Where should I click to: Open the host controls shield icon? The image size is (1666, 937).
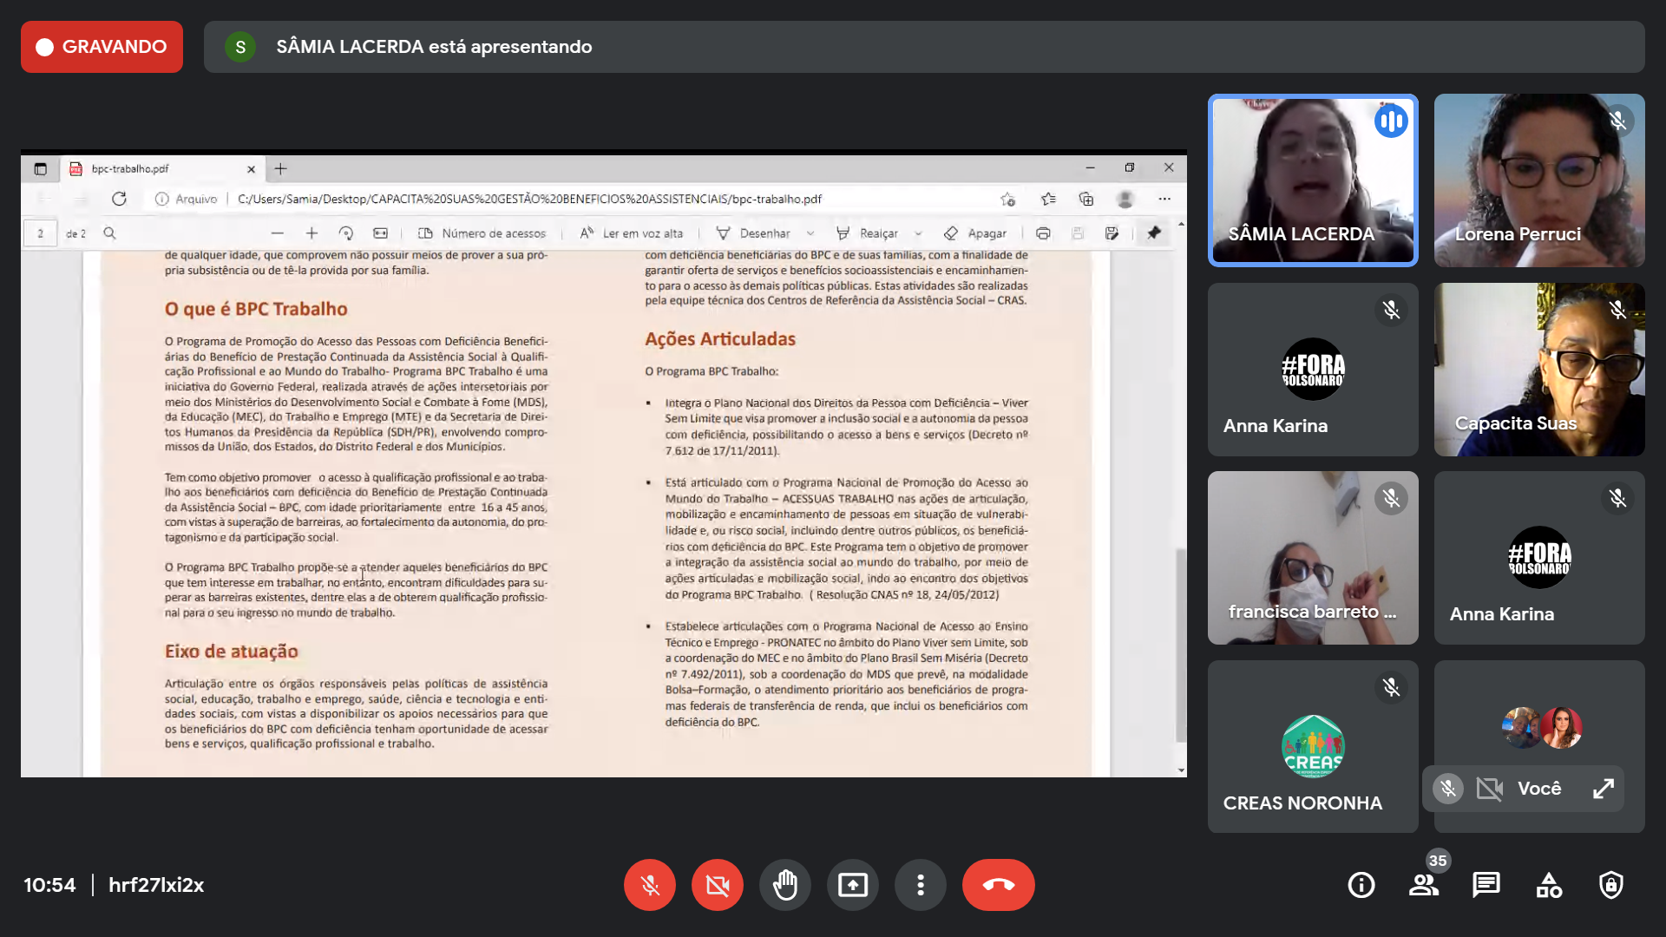click(x=1611, y=885)
